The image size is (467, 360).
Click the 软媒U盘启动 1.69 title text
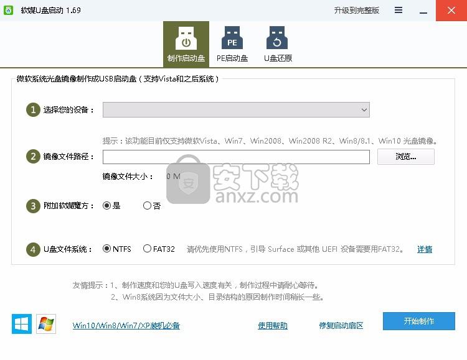coord(50,11)
